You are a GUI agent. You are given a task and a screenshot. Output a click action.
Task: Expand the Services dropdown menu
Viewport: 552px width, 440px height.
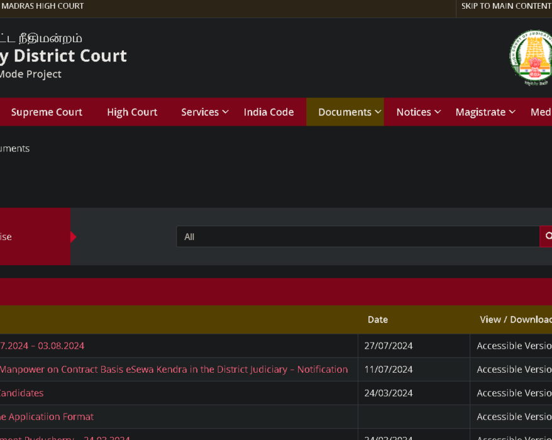tap(205, 112)
